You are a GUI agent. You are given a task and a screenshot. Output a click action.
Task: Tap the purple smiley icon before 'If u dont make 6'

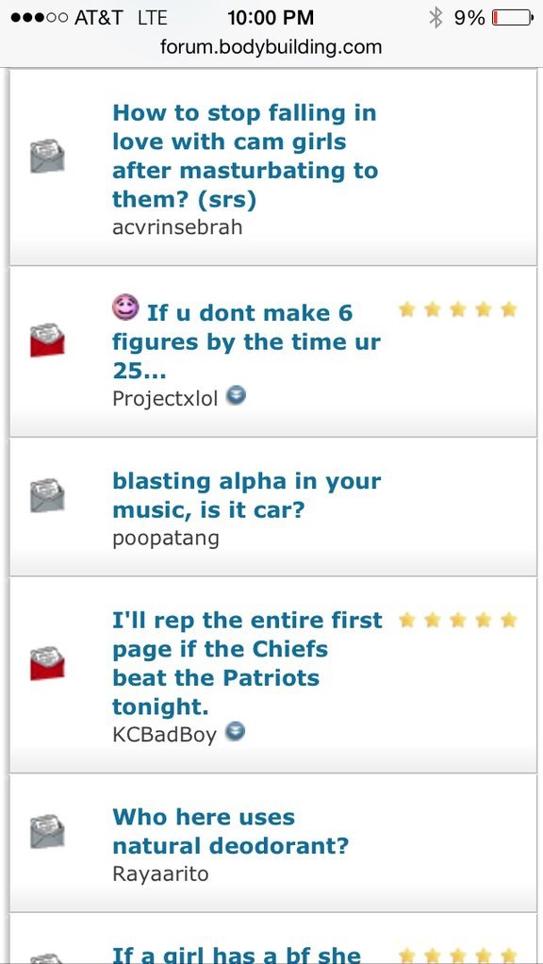click(x=125, y=307)
